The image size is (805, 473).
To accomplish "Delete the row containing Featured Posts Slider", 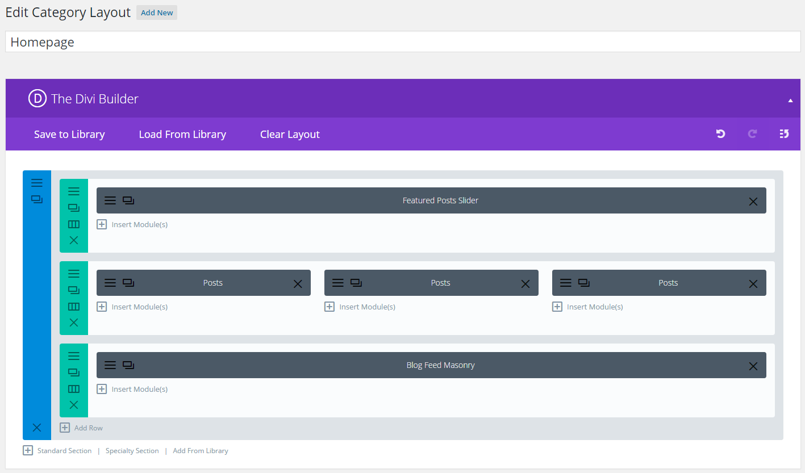I will tap(74, 240).
